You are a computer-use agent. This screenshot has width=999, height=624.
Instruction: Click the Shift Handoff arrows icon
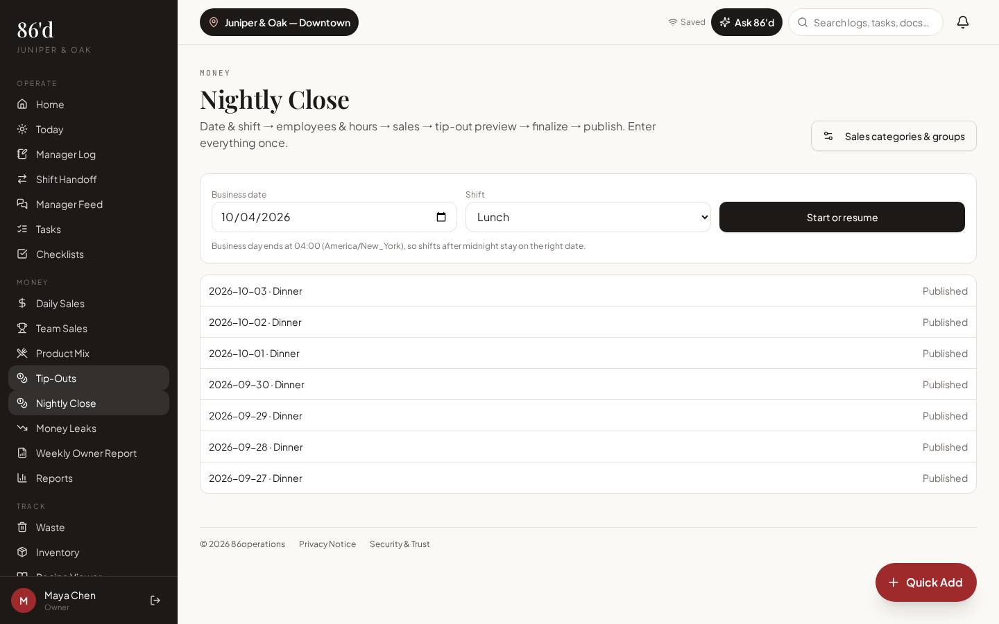22,179
